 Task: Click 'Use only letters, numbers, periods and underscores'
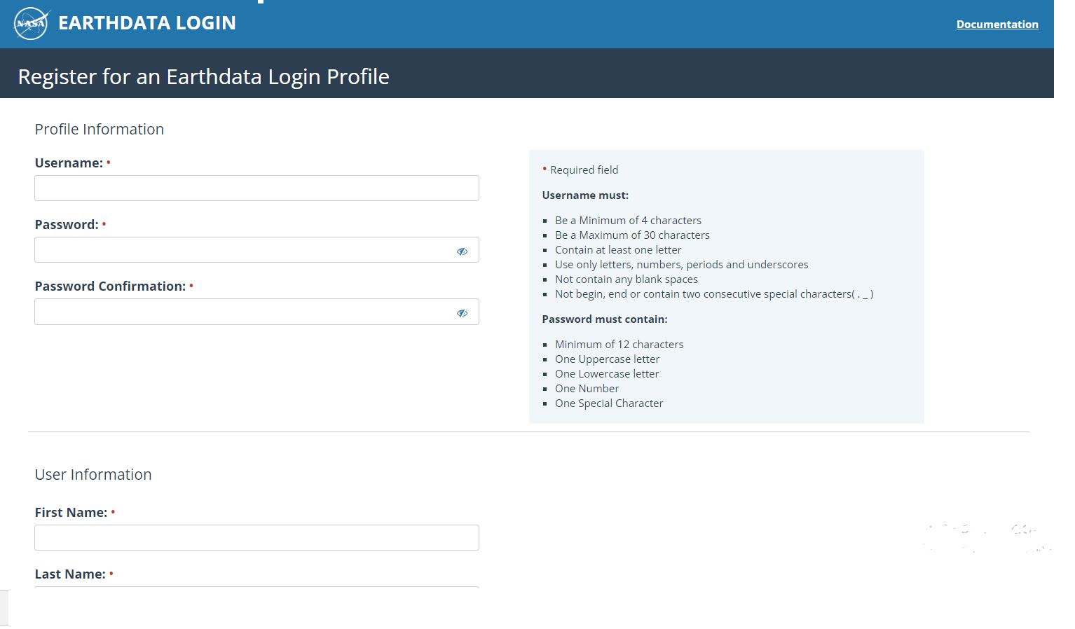click(682, 265)
